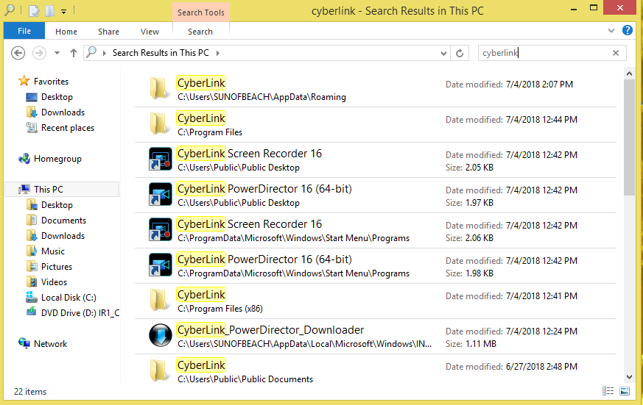Expand the chevron after 'Search Results in This PC'

click(218, 53)
